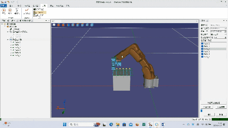Select the highlighted yellow item in ribbon list
The image size is (228, 128).
pos(40,12)
